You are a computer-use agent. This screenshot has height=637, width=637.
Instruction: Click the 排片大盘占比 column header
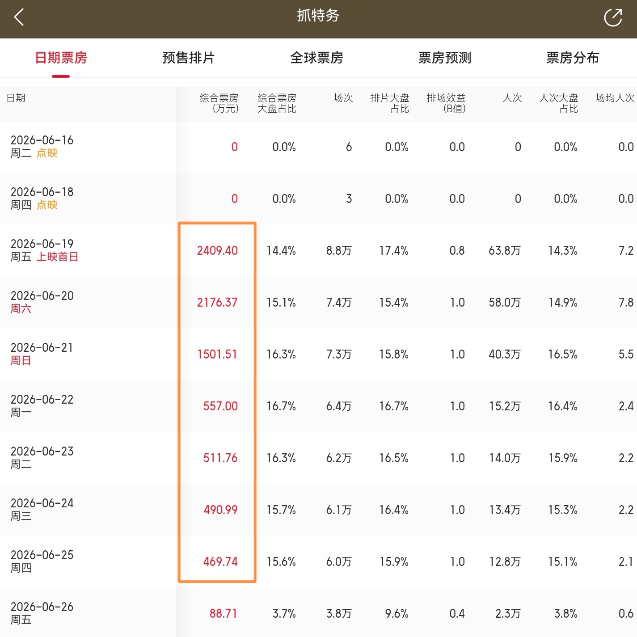click(x=390, y=103)
